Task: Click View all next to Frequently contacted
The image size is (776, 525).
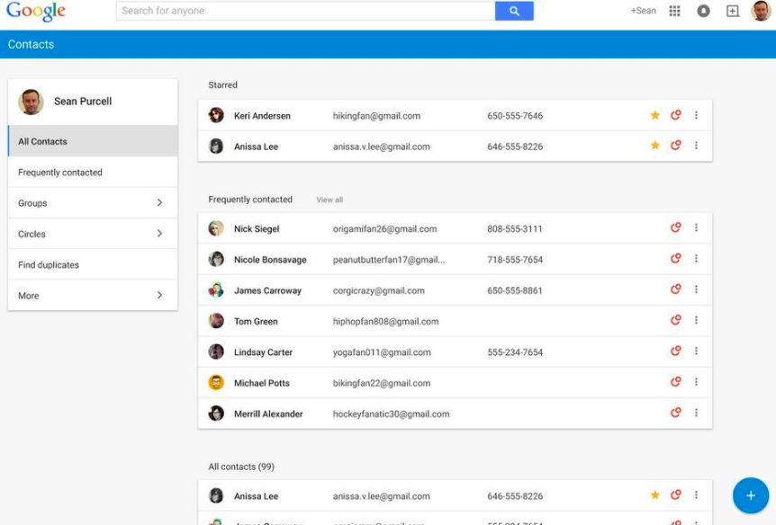Action: tap(329, 200)
